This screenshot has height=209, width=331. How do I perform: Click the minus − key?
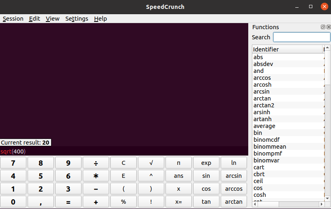tap(96, 189)
